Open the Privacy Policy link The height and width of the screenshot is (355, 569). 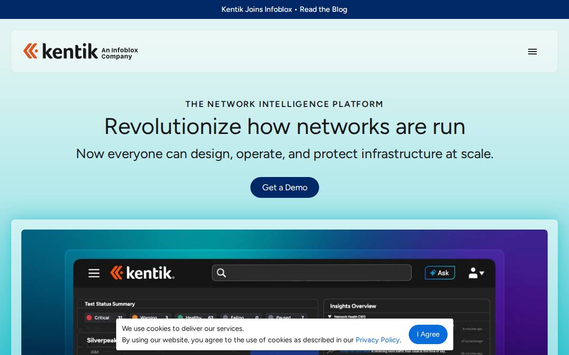click(377, 340)
